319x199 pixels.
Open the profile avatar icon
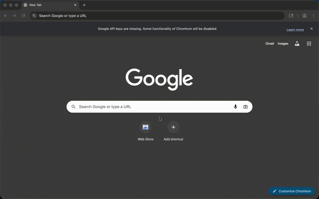tap(304, 16)
